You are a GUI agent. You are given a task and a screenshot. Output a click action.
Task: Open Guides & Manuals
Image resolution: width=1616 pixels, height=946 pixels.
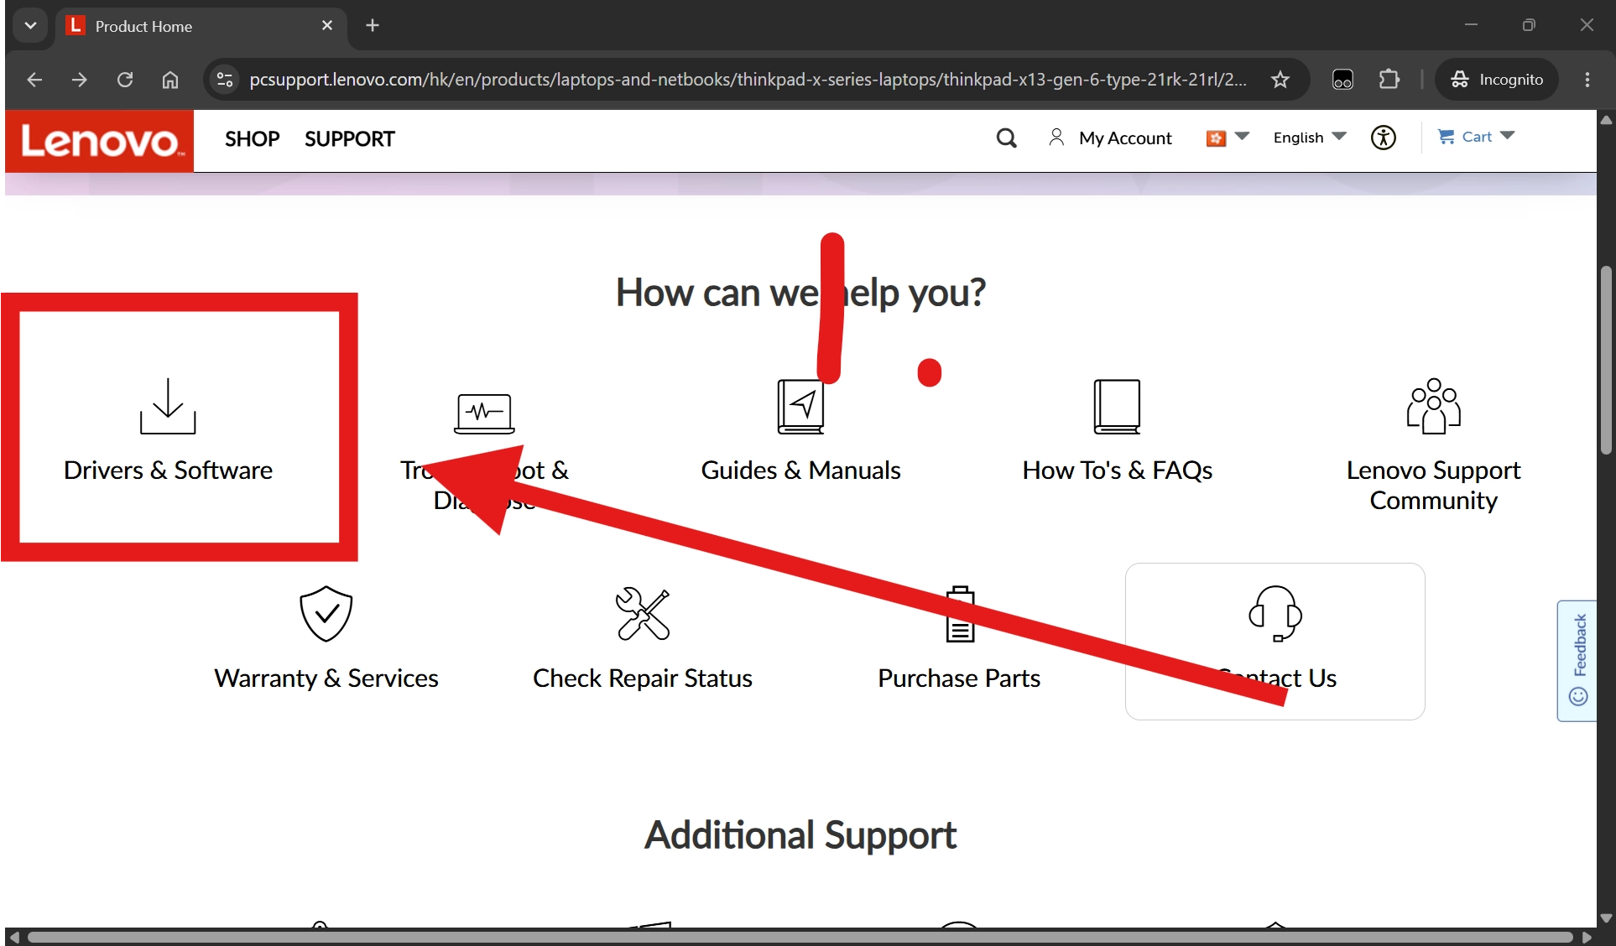[801, 470]
